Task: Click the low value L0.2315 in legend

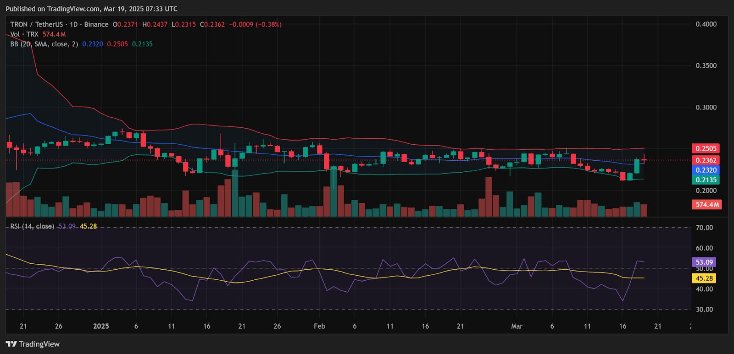Action: point(184,24)
